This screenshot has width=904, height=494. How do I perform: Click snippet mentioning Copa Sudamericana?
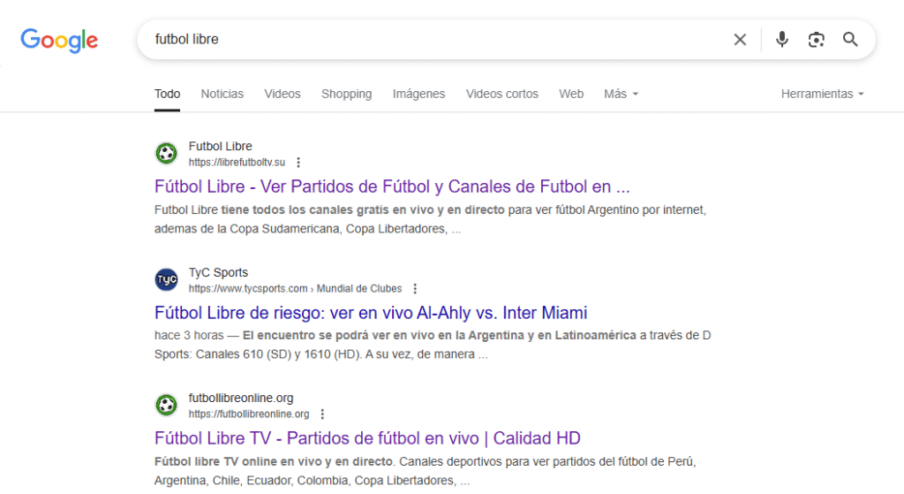(430, 219)
